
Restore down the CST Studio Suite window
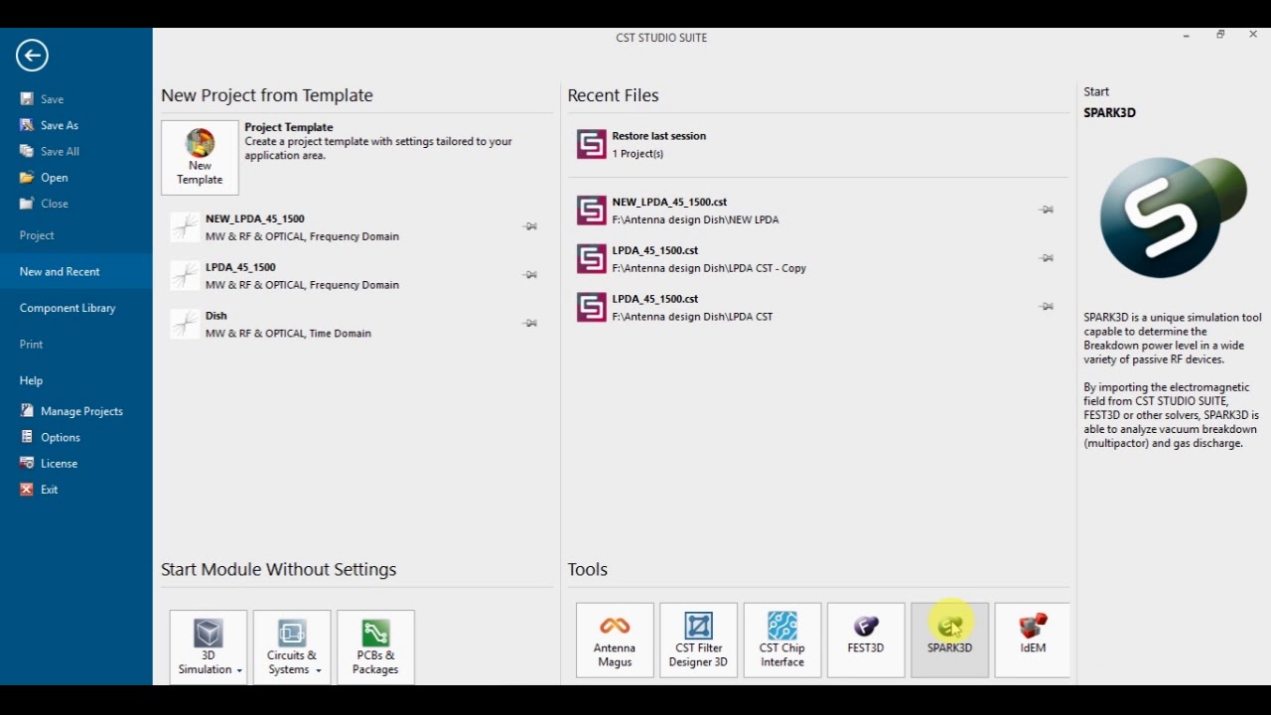(x=1220, y=35)
